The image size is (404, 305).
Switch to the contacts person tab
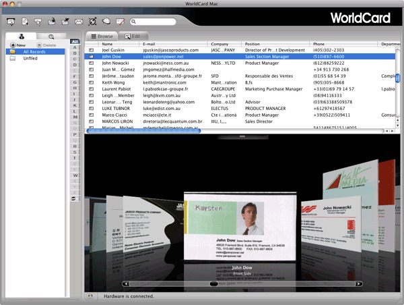[x=22, y=36]
